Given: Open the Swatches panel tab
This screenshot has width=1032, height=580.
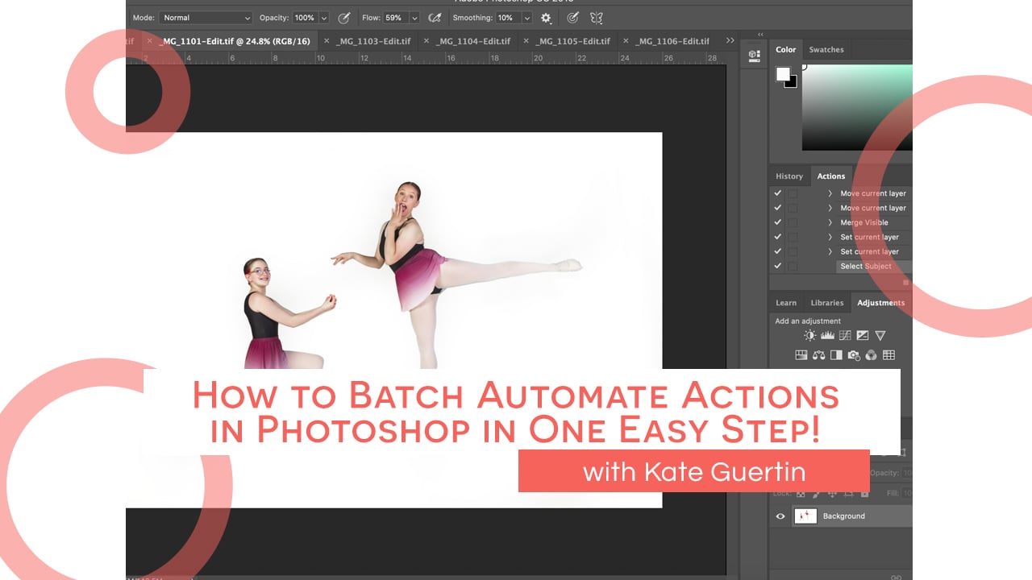Looking at the screenshot, I should pos(826,50).
